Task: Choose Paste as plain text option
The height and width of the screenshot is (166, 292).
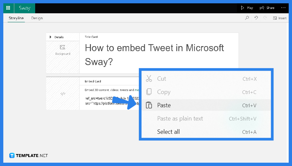Action: click(206, 119)
